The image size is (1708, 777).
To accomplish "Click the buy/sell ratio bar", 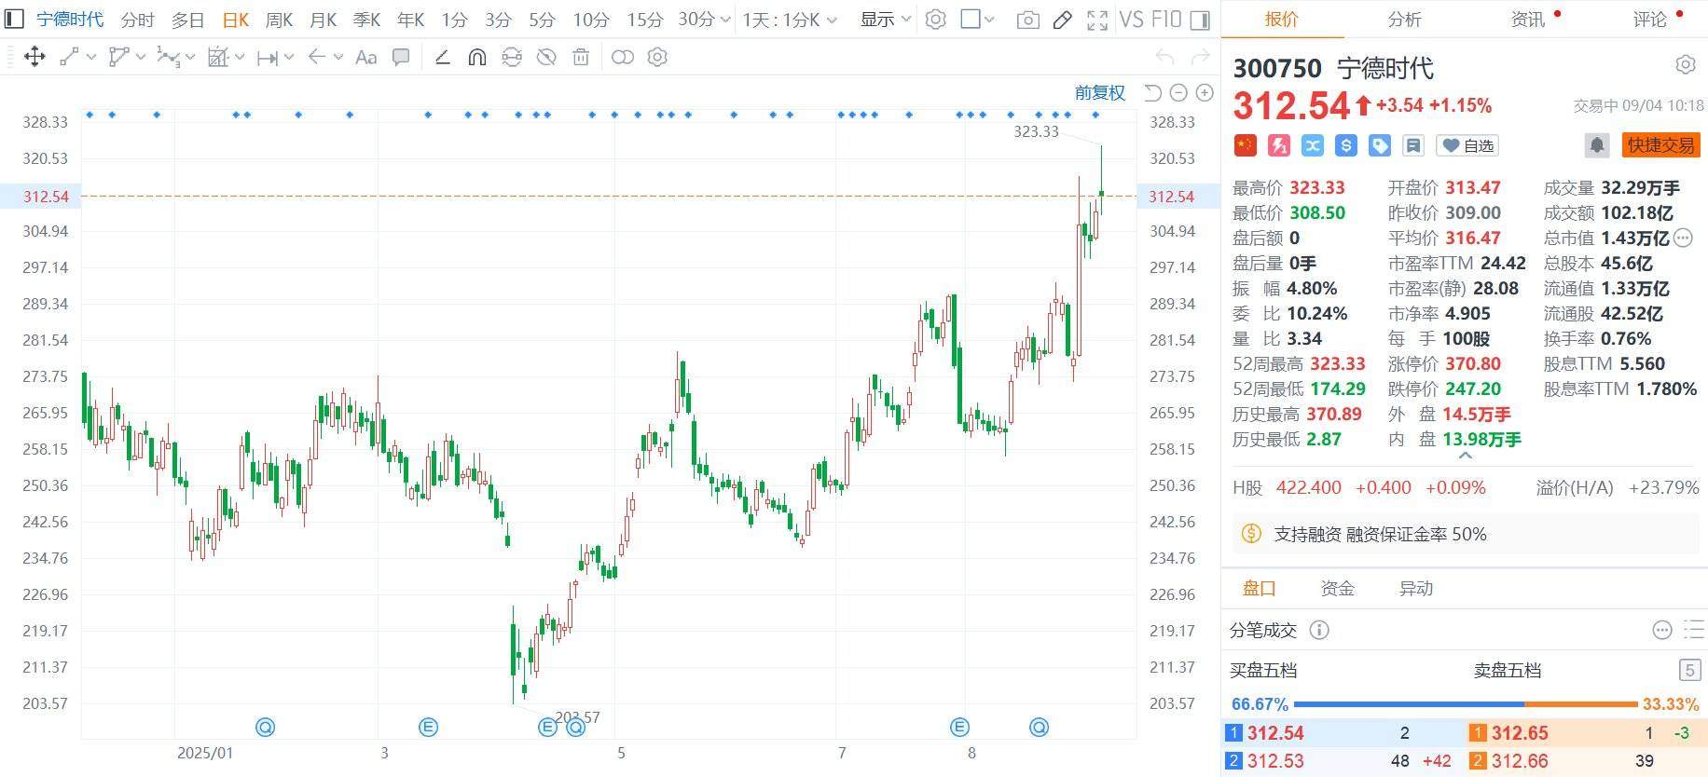I will tap(1465, 704).
